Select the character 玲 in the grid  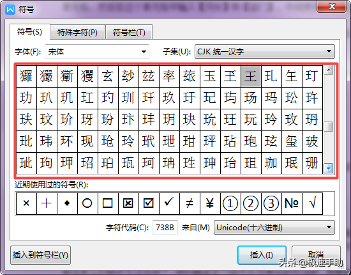(x=128, y=141)
